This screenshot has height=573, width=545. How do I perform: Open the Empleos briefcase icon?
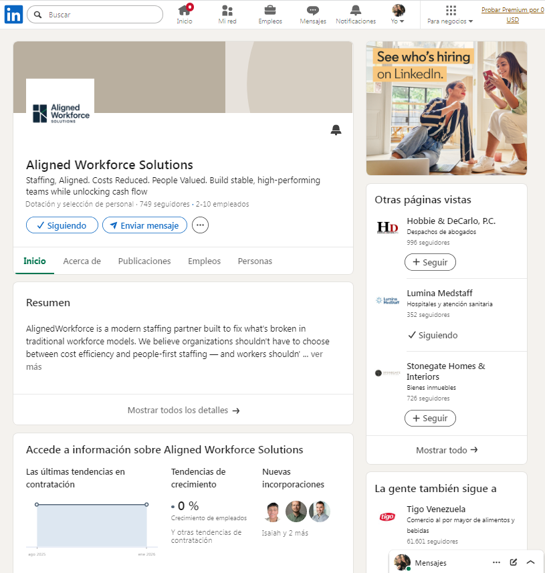[270, 14]
